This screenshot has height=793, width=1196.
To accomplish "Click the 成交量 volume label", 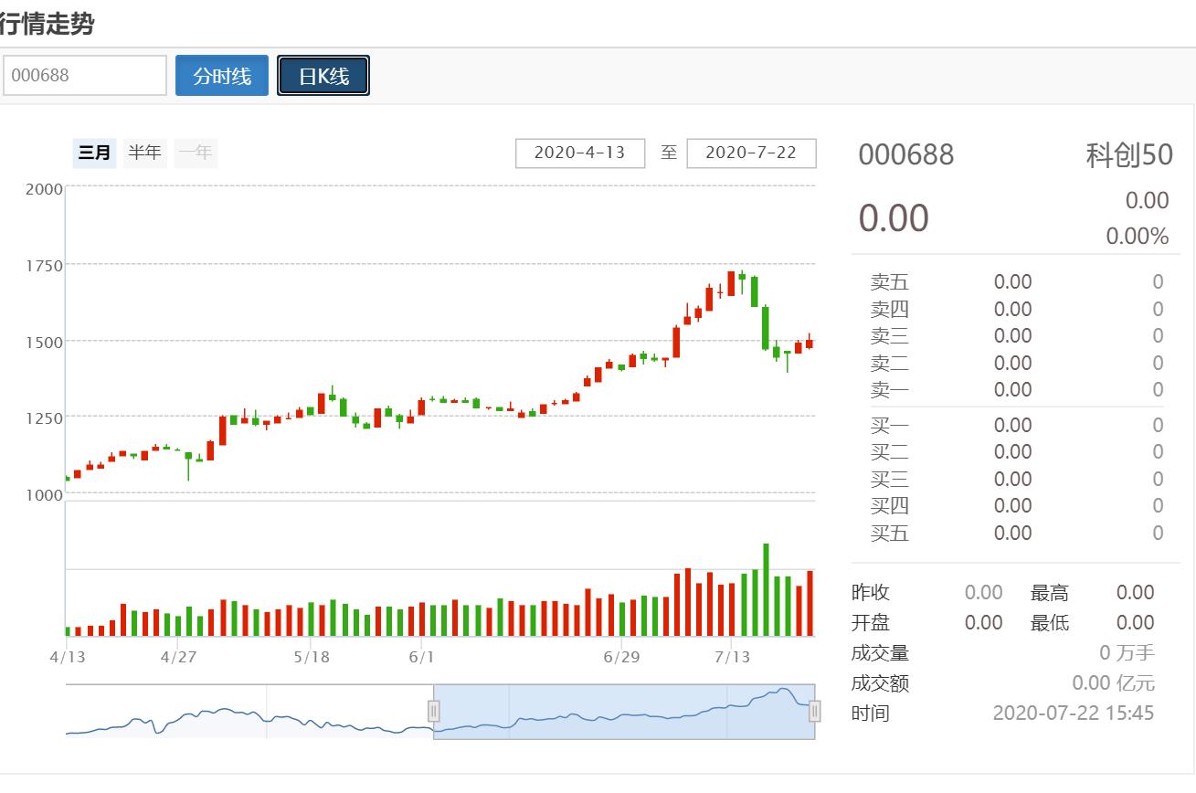I will tap(880, 653).
